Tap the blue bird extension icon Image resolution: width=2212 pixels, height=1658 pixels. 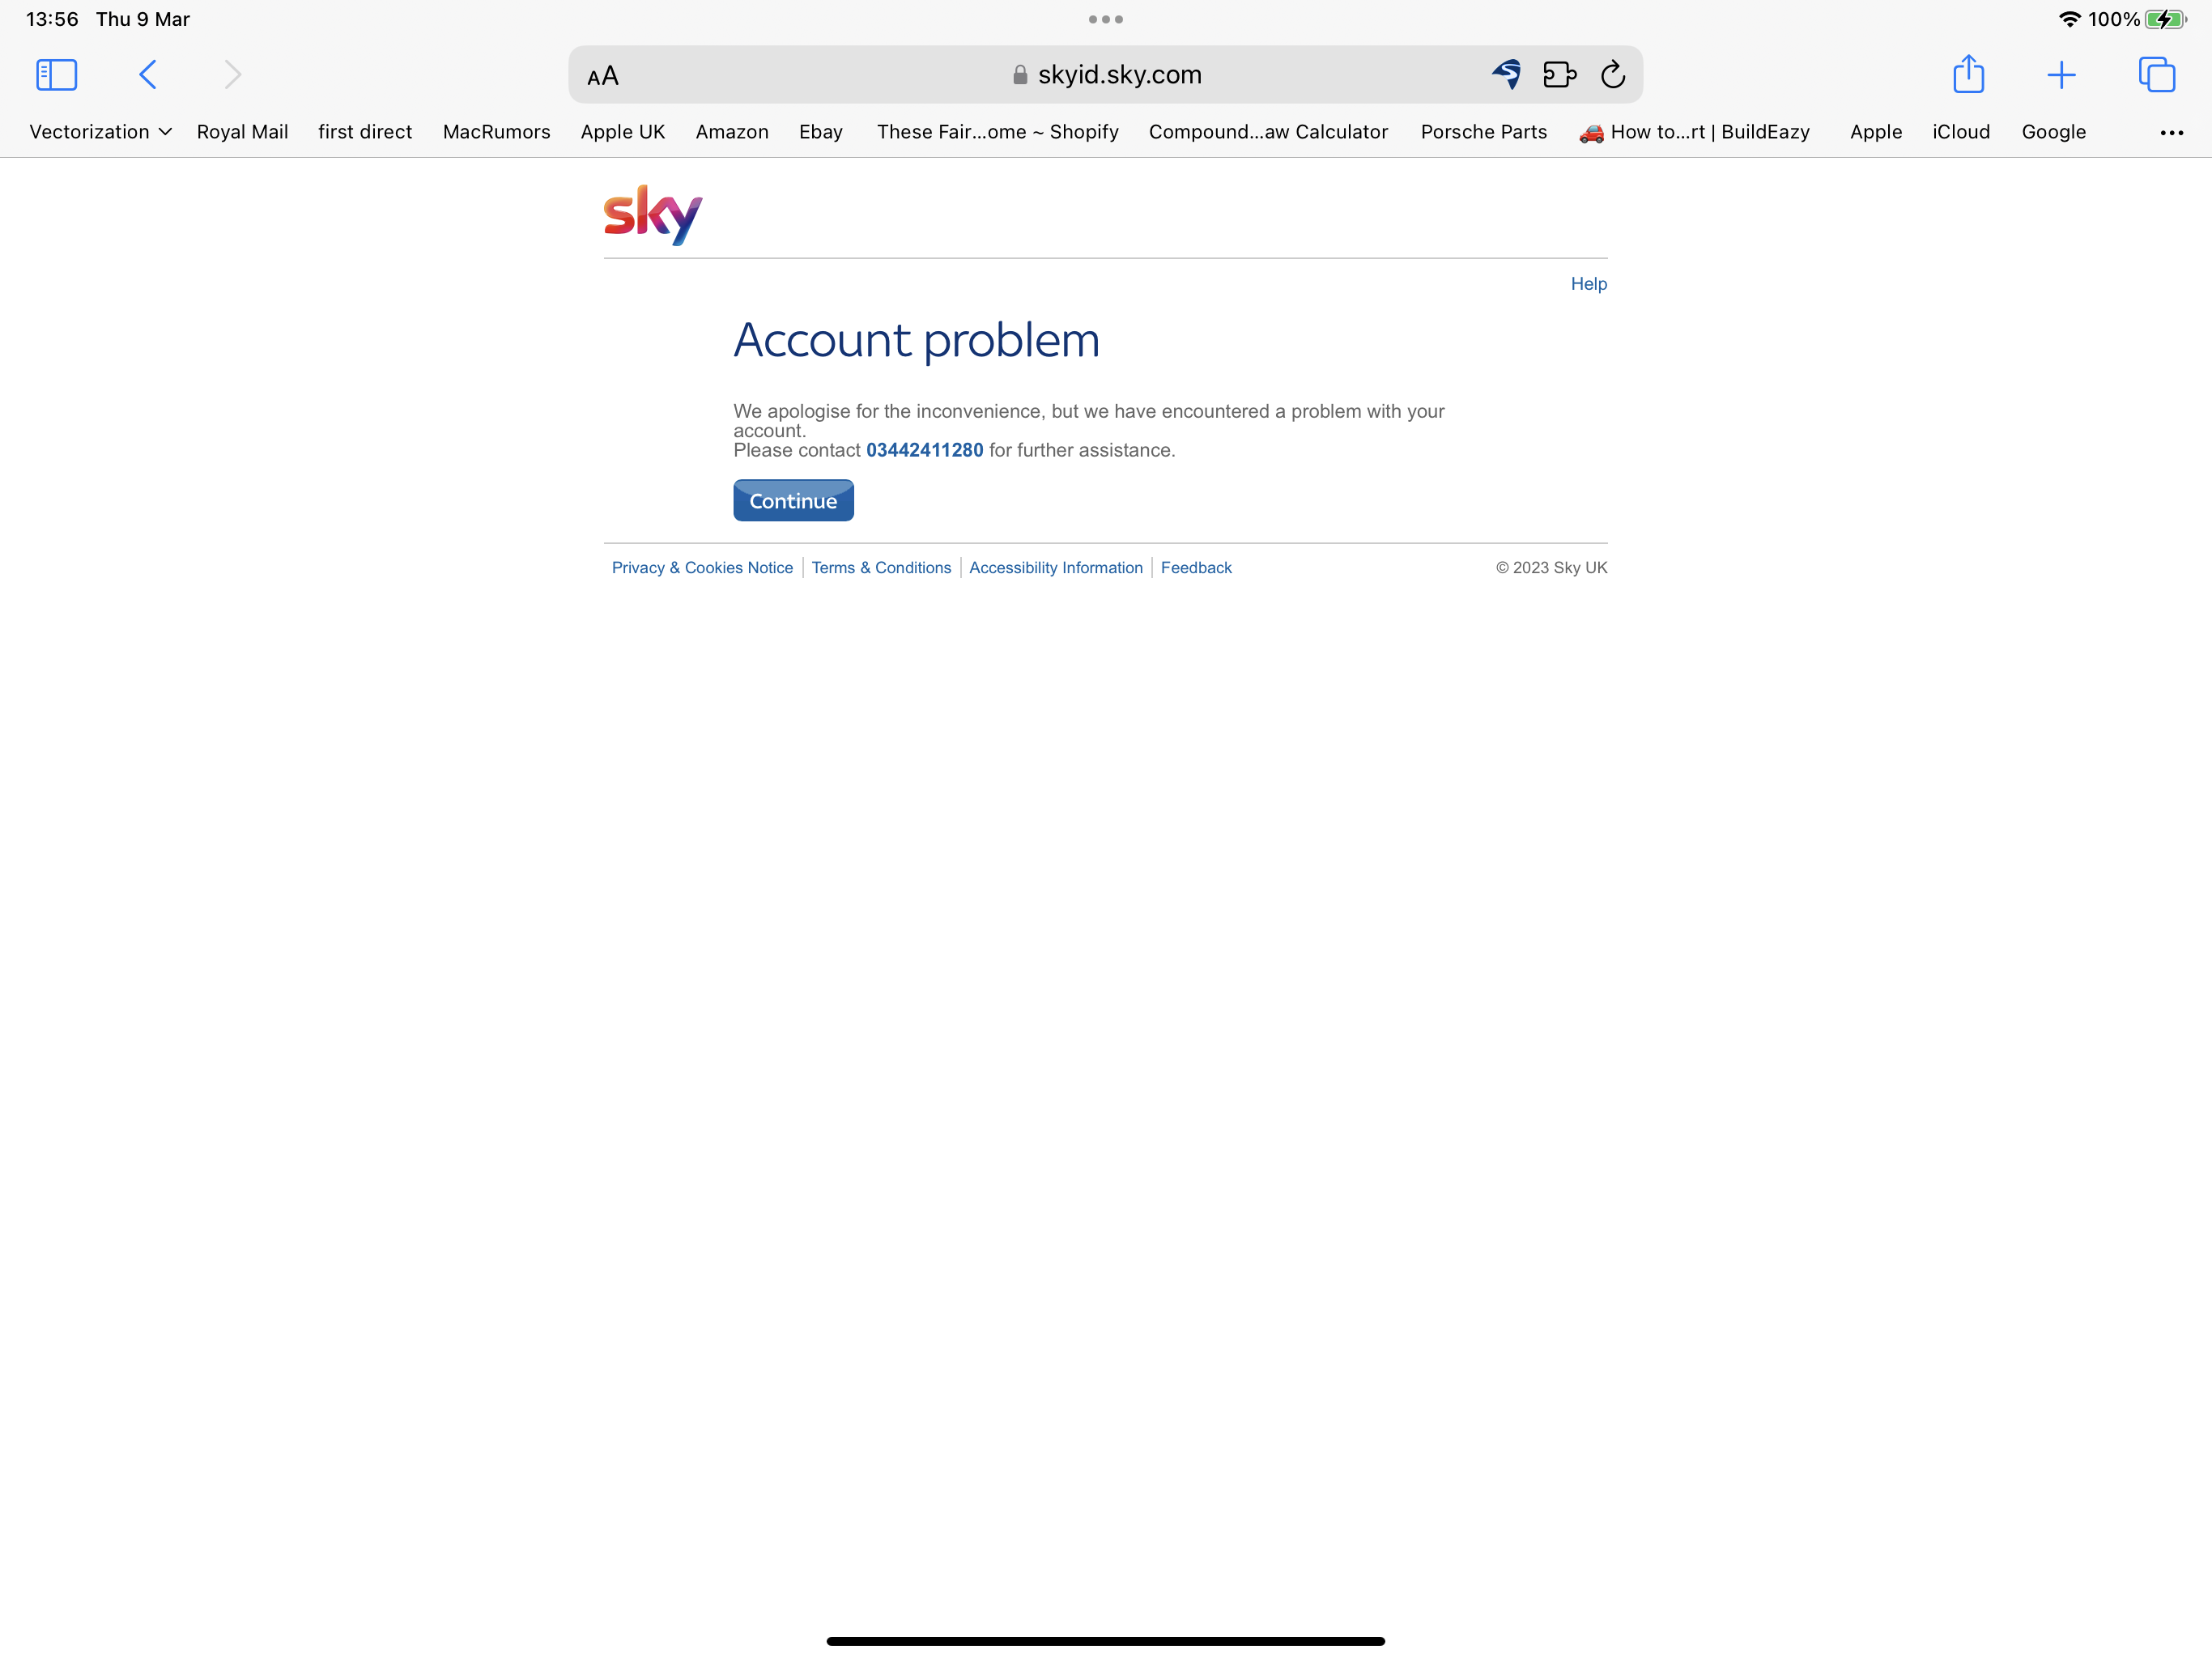(1507, 75)
